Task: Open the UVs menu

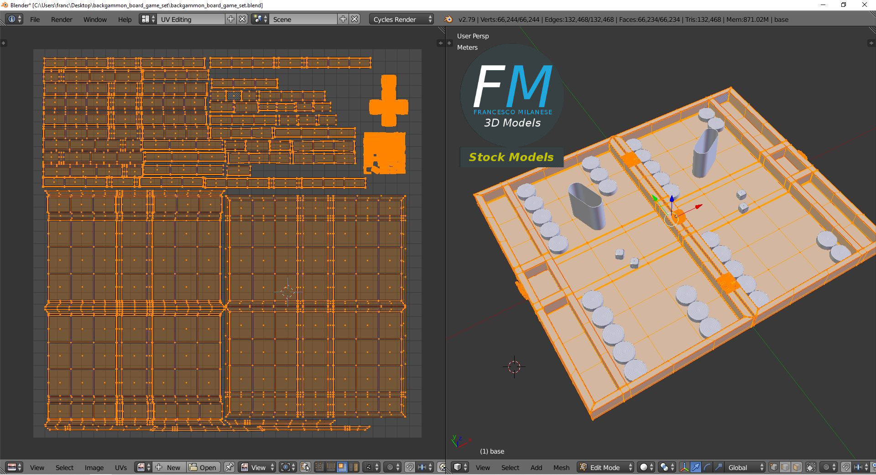Action: click(x=121, y=467)
